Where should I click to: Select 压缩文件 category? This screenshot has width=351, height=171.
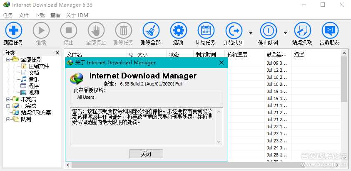tap(39, 66)
